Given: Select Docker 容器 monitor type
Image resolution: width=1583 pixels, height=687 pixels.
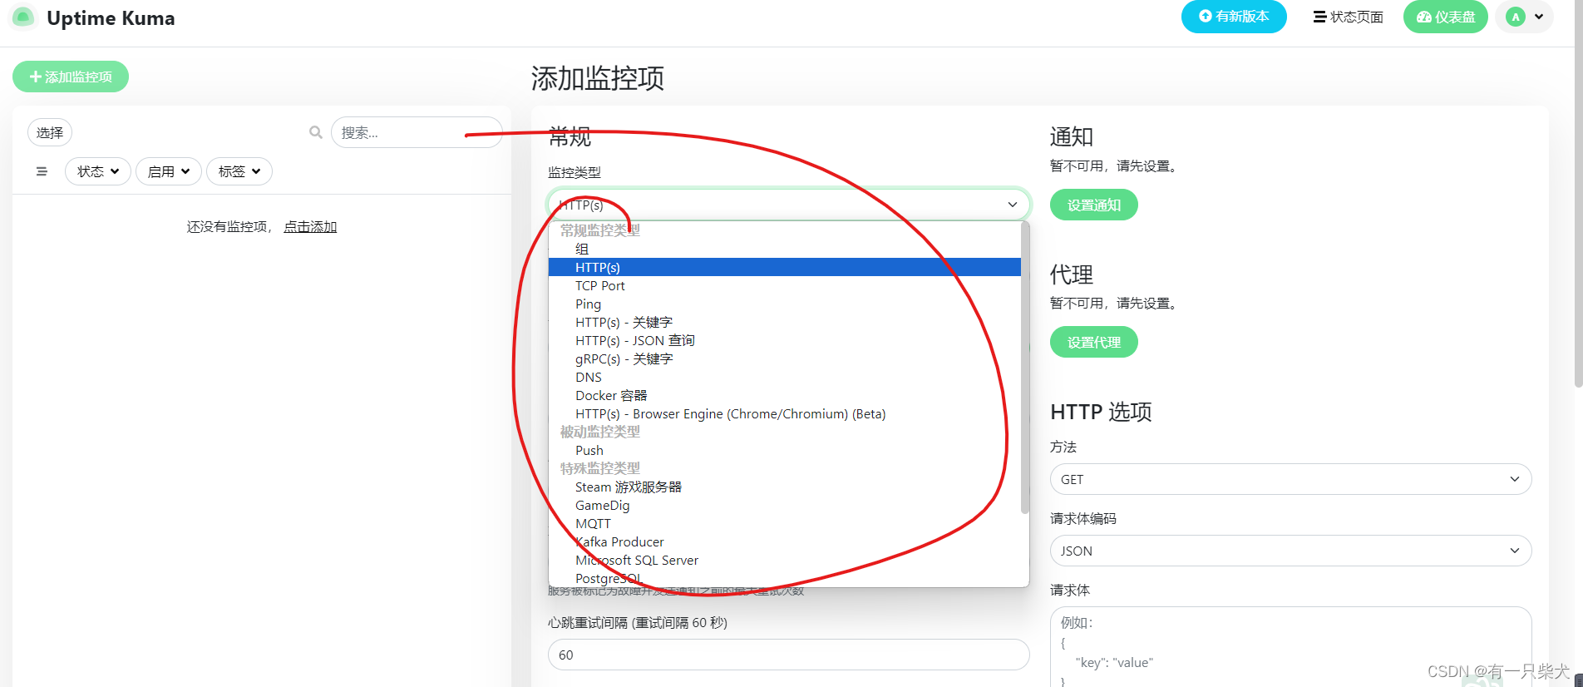Looking at the screenshot, I should point(785,395).
